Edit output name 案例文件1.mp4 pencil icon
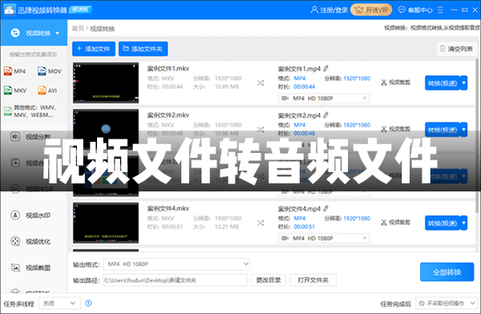The image size is (481, 314). coord(325,68)
